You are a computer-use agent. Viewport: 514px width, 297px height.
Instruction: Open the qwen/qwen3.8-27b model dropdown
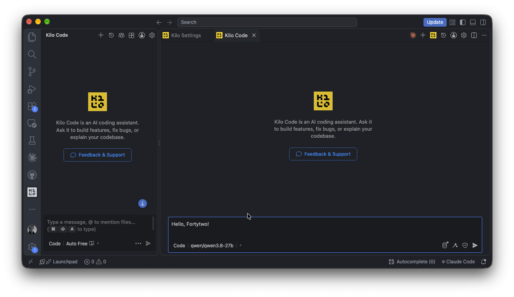212,245
